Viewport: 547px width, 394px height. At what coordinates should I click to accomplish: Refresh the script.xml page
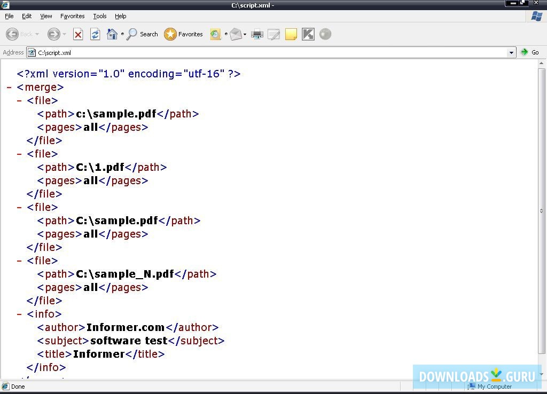coord(95,34)
